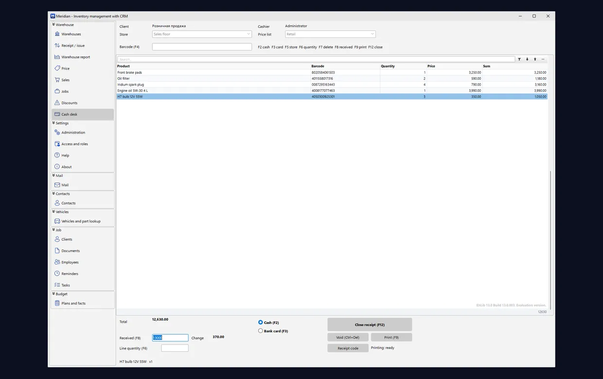Sort by the Product column header
The width and height of the screenshot is (603, 379).
coord(213,66)
